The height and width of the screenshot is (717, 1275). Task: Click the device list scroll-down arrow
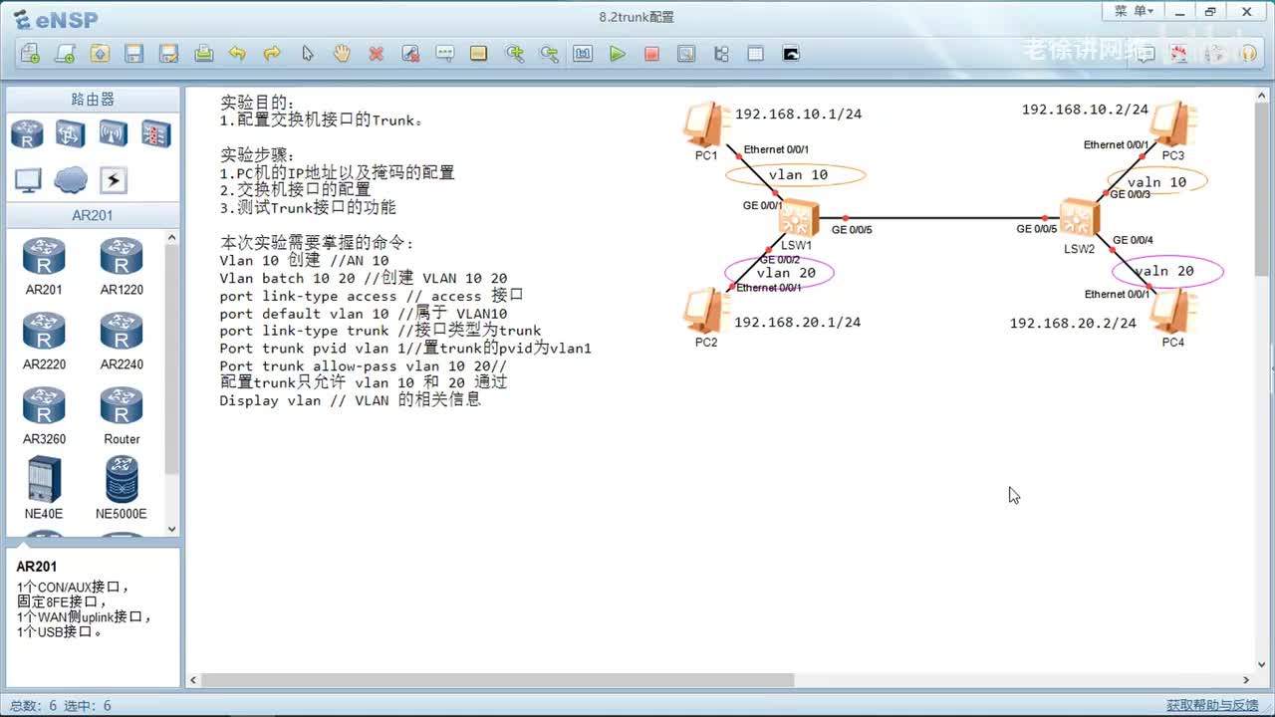tap(172, 529)
